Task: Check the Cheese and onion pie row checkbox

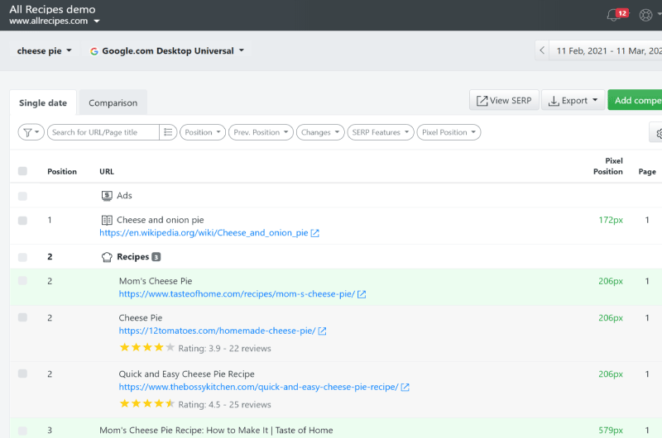Action: 23,221
